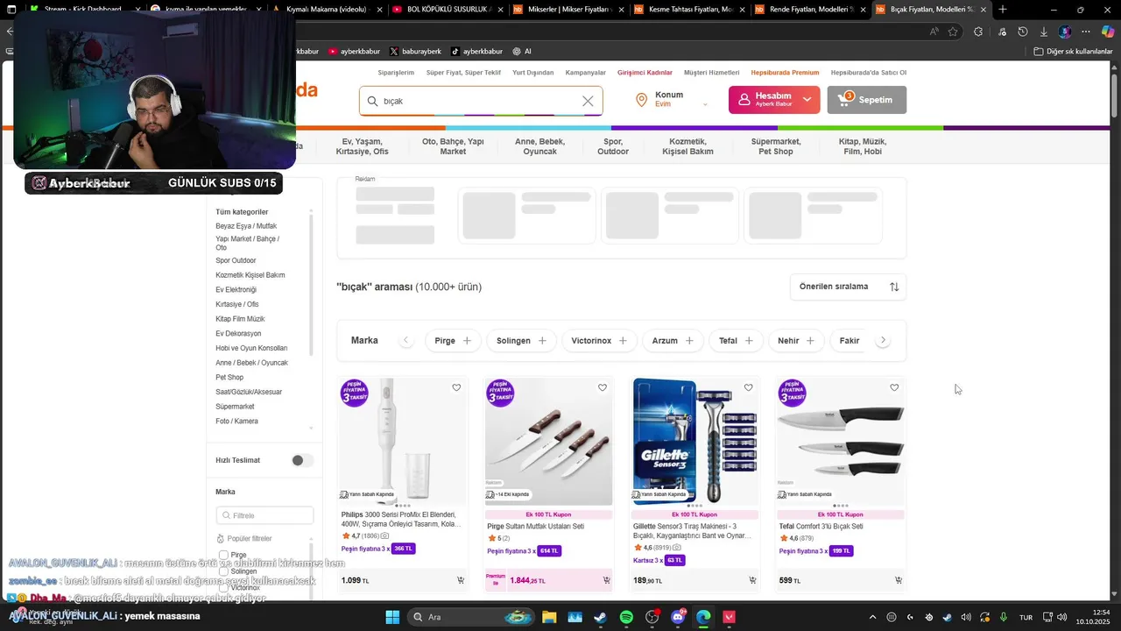Favorite the Tefal Comfort knife set
The height and width of the screenshot is (631, 1121).
[894, 387]
